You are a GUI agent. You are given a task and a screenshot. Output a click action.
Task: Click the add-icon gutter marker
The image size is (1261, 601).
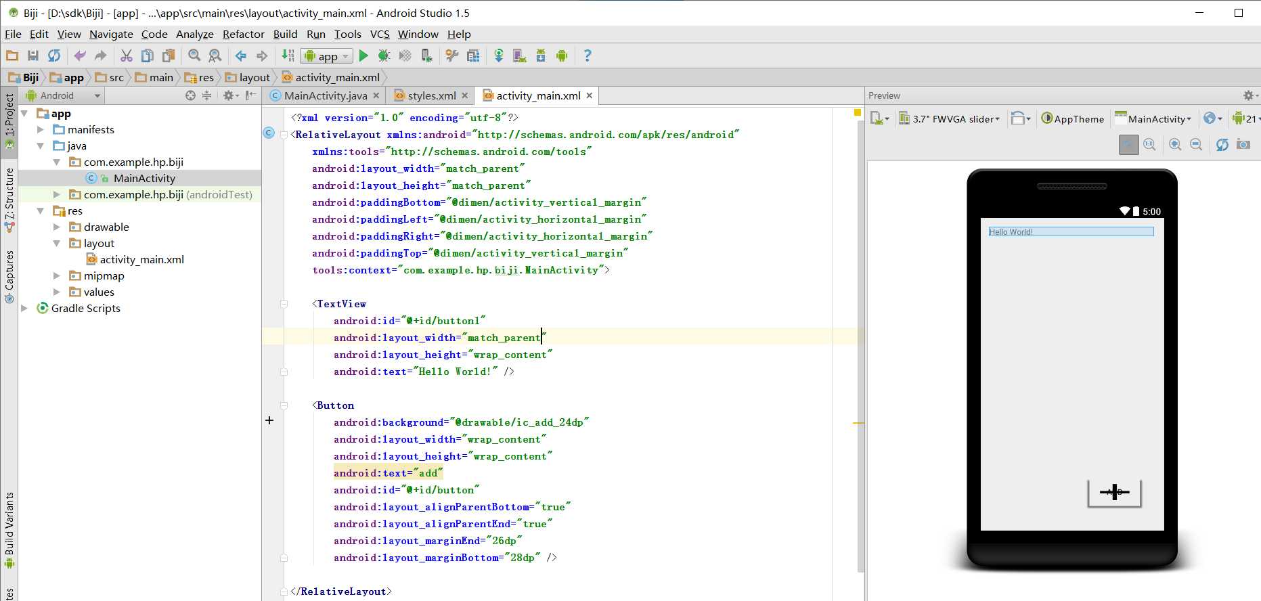(269, 420)
